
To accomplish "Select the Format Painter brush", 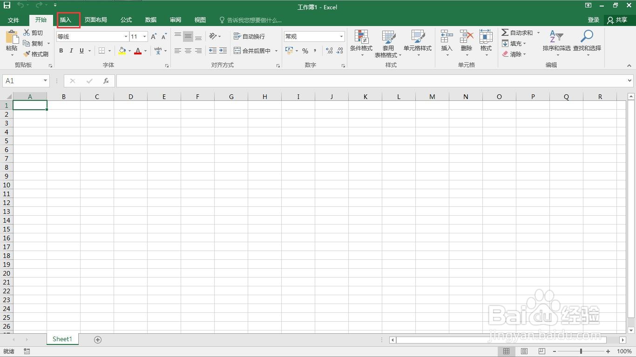I will pyautogui.click(x=36, y=54).
